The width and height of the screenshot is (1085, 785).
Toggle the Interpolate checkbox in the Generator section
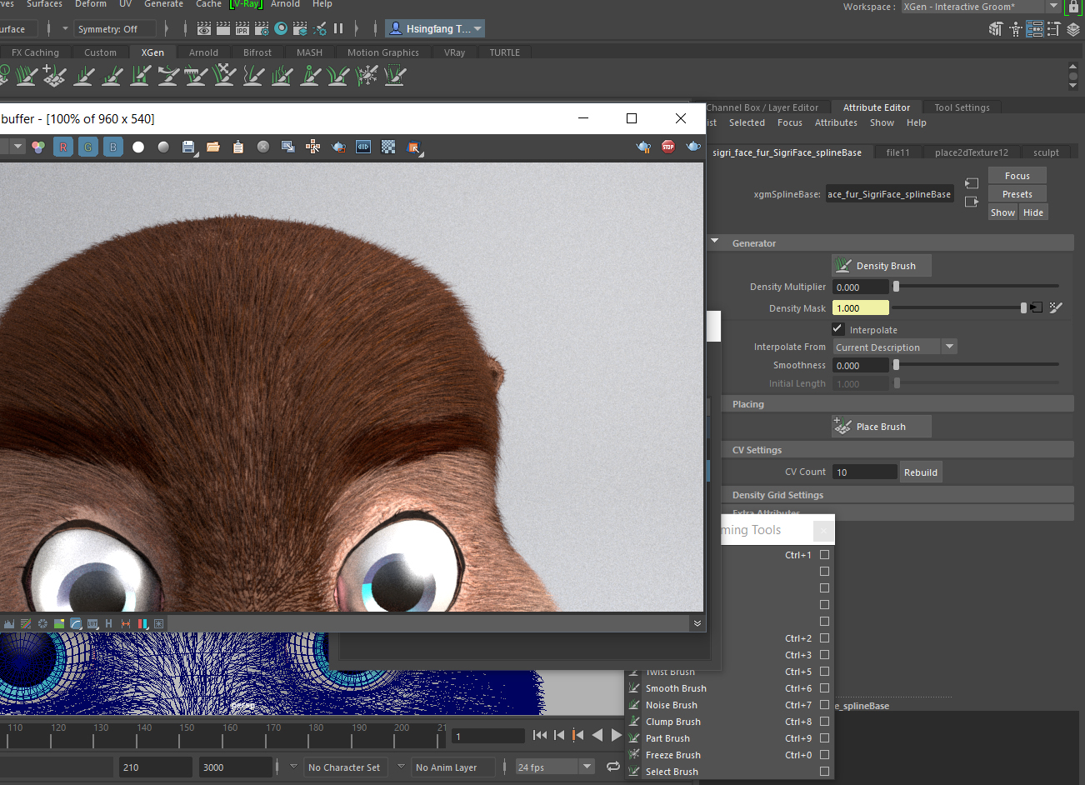coord(837,328)
